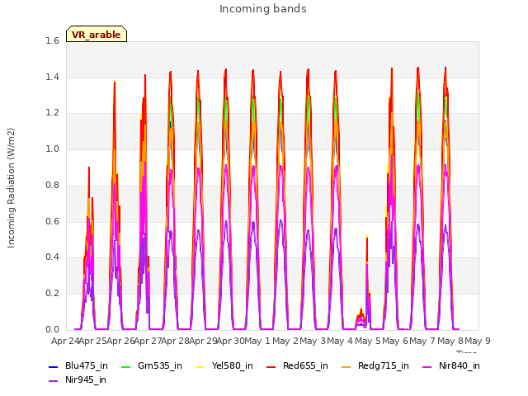Click the 0.4 y-axis tick label
The width and height of the screenshot is (528, 396).
coord(52,257)
